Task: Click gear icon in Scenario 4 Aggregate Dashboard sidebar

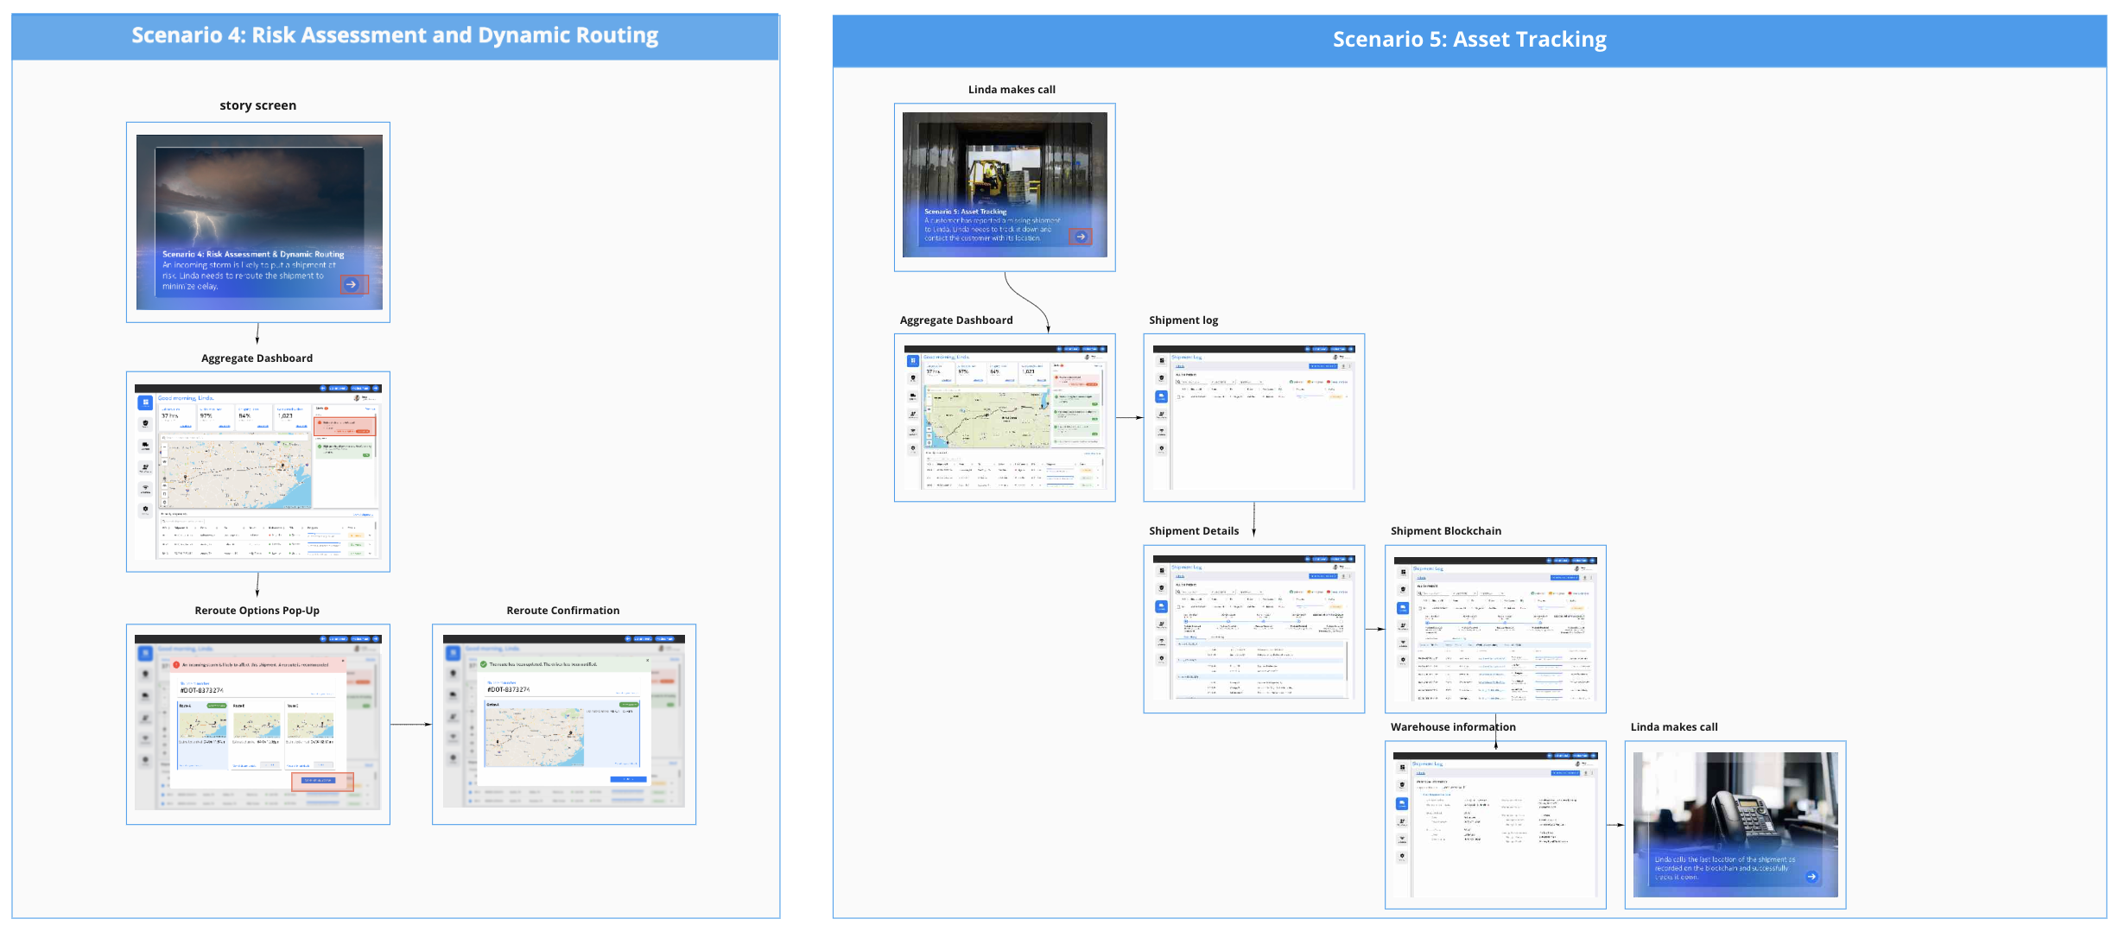Action: (145, 510)
